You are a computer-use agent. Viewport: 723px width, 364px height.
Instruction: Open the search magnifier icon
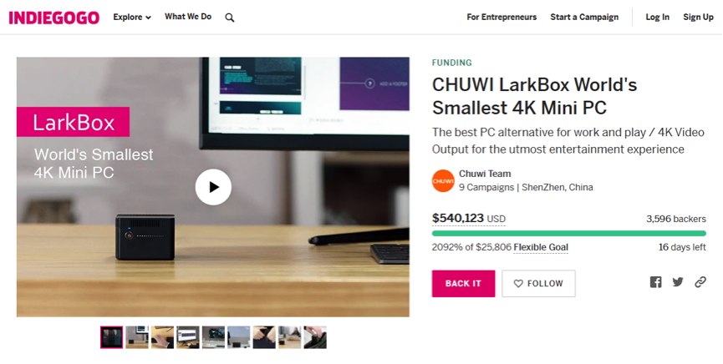(230, 18)
